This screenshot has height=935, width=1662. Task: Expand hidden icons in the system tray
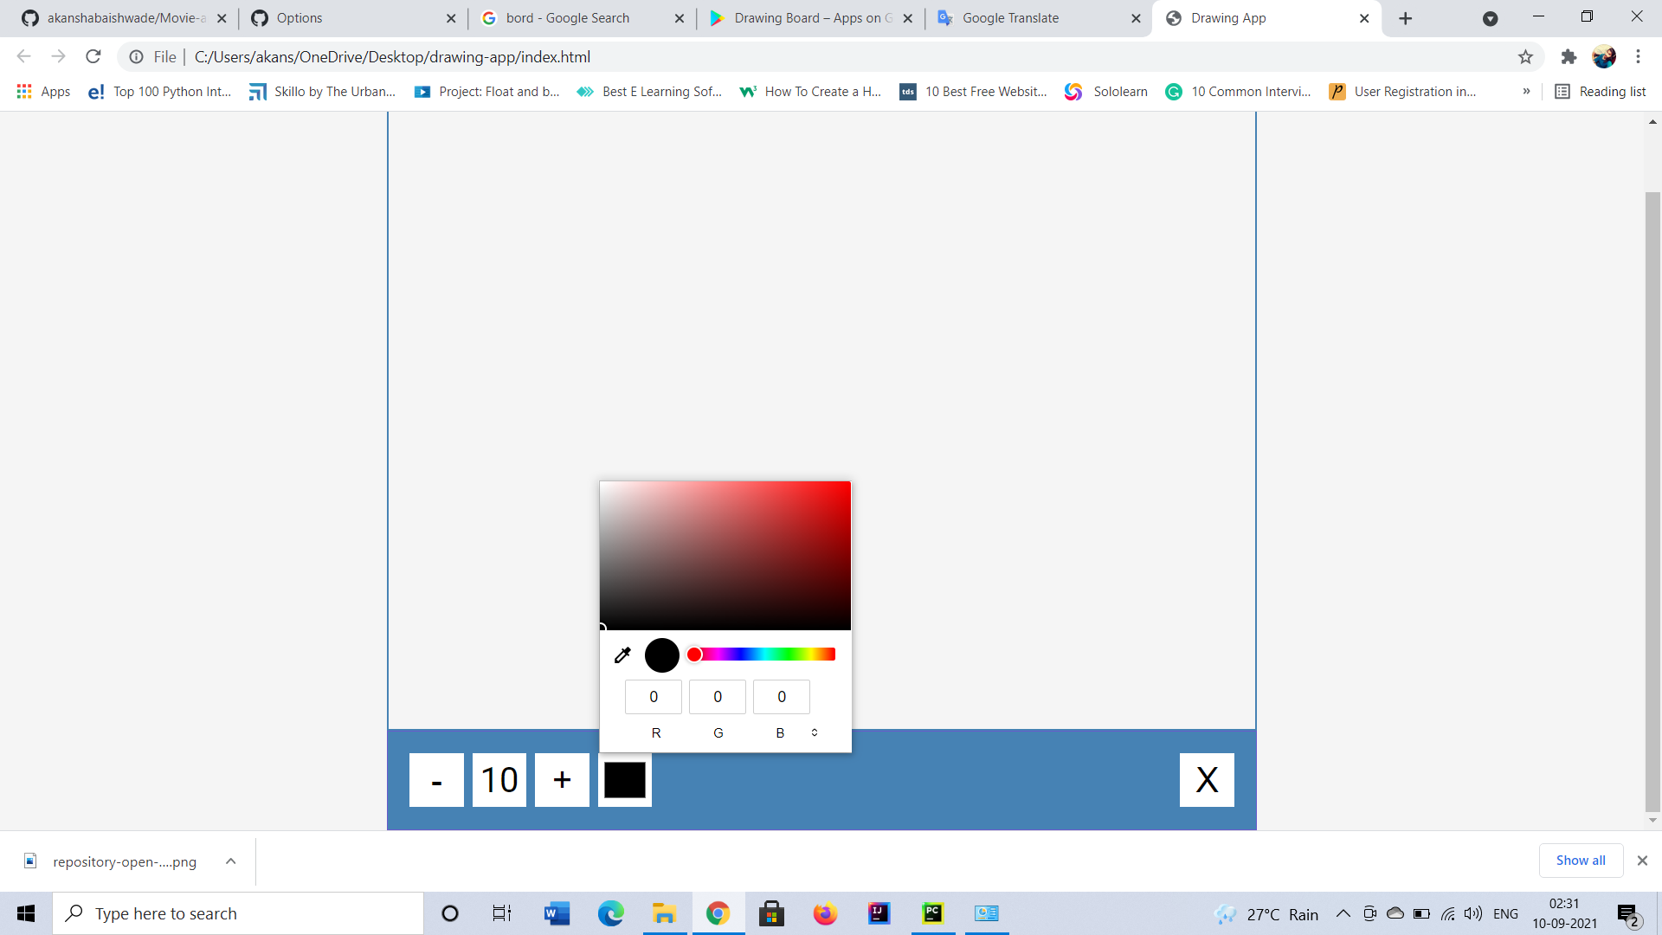point(1343,912)
